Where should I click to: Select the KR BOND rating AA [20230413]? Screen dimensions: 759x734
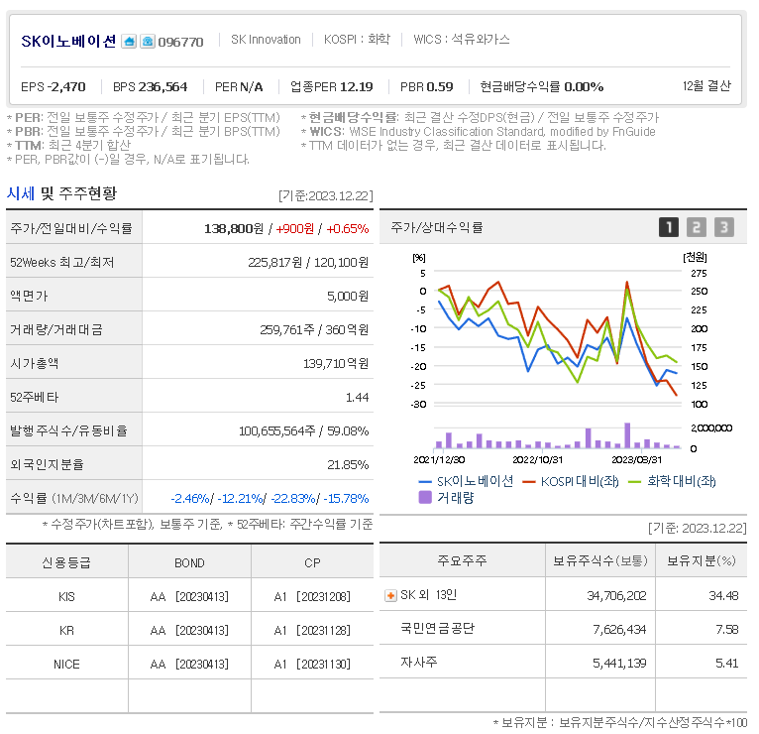[189, 630]
